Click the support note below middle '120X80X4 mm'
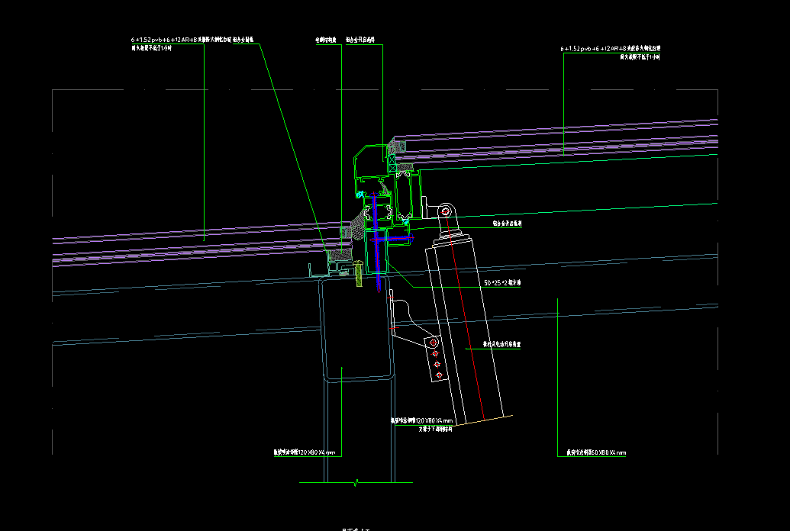 click(x=436, y=430)
